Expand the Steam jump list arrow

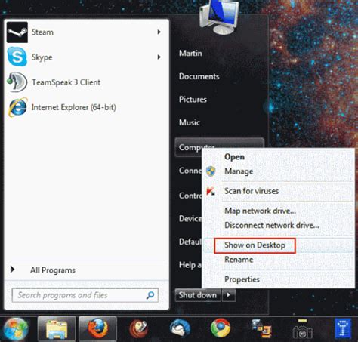coord(159,32)
